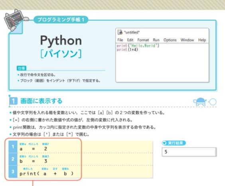Click the turtle icon next to section heading
This screenshot has width=225, height=186.
tap(200, 102)
